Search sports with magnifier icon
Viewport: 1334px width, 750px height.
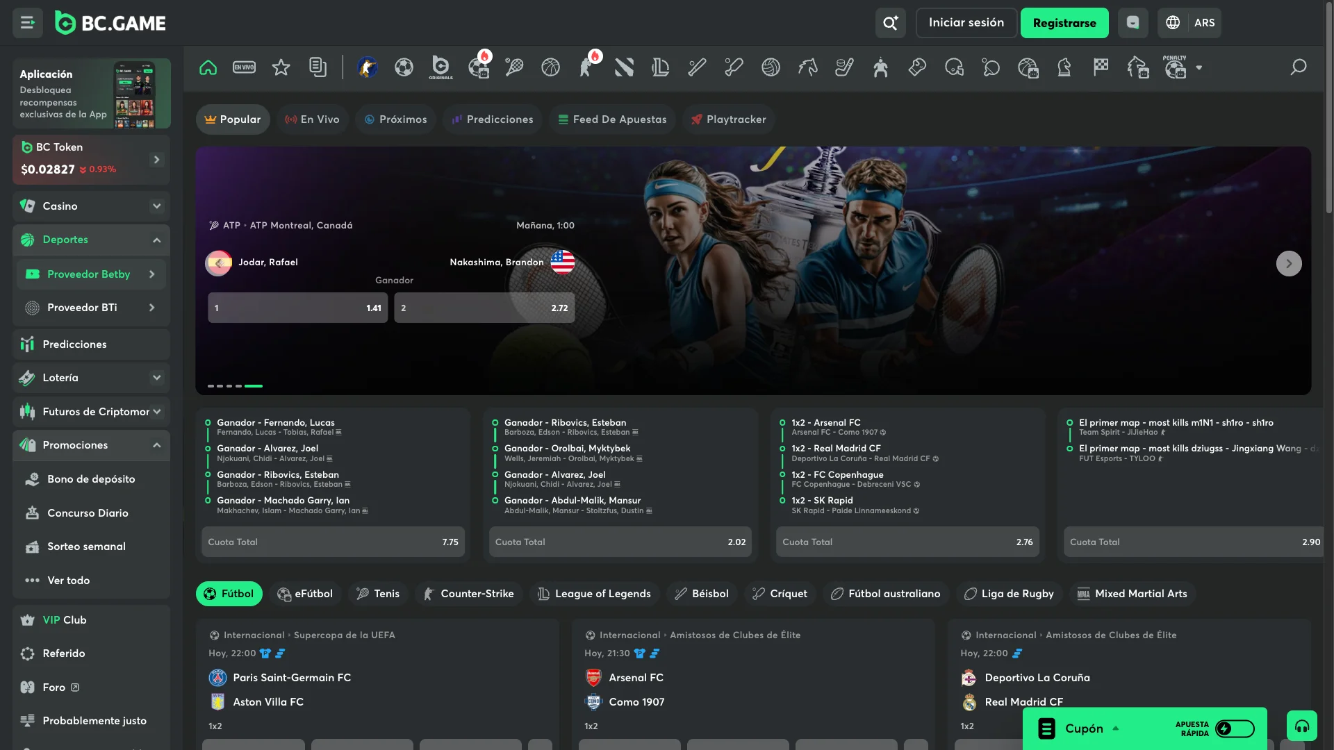point(1298,67)
